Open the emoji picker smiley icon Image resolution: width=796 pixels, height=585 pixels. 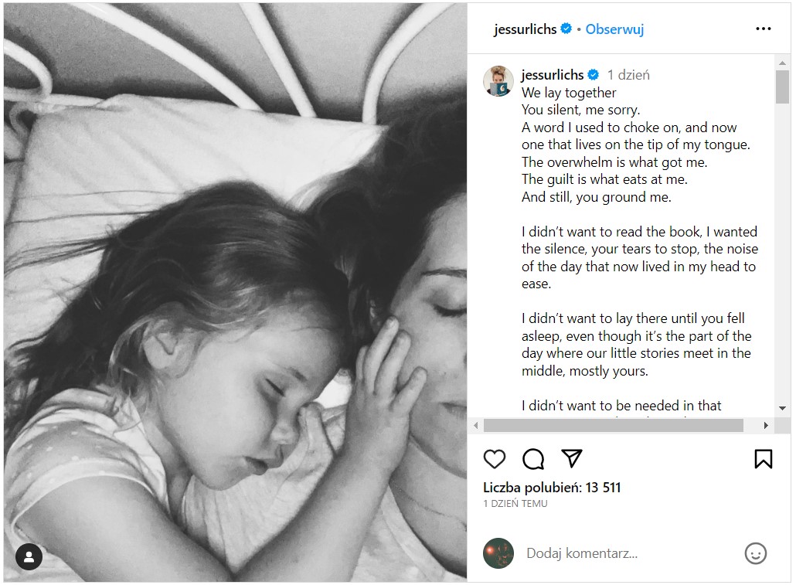755,553
